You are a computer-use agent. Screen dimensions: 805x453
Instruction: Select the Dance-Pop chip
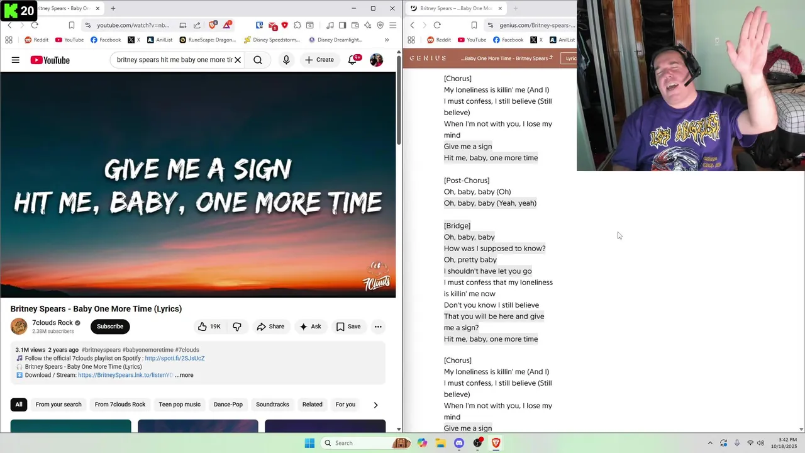(228, 405)
